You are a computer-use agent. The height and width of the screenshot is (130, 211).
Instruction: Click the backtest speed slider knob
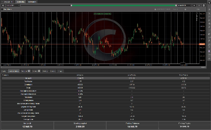pyautogui.click(x=185, y=9)
